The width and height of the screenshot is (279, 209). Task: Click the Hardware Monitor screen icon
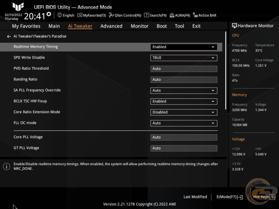click(x=234, y=26)
